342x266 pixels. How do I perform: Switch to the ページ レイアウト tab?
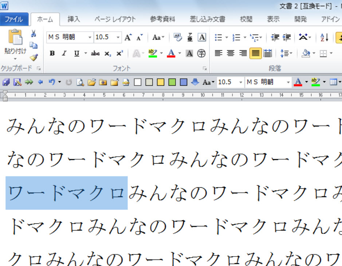pos(115,19)
